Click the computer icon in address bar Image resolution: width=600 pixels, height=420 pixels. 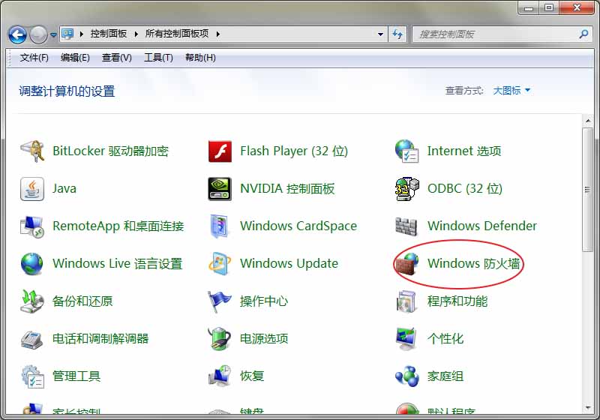click(67, 34)
